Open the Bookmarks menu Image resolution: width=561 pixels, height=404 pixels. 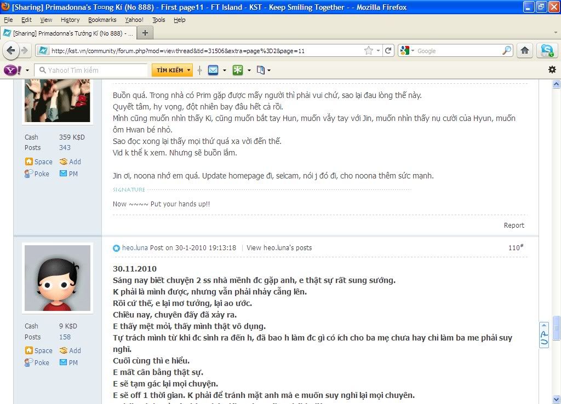(102, 20)
